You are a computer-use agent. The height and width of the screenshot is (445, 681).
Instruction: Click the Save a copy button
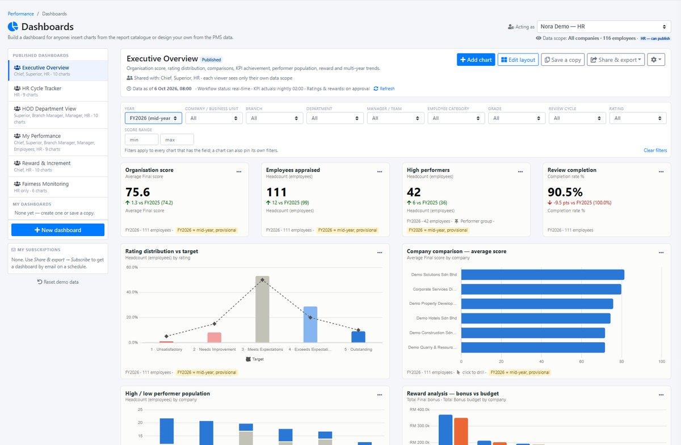click(562, 60)
